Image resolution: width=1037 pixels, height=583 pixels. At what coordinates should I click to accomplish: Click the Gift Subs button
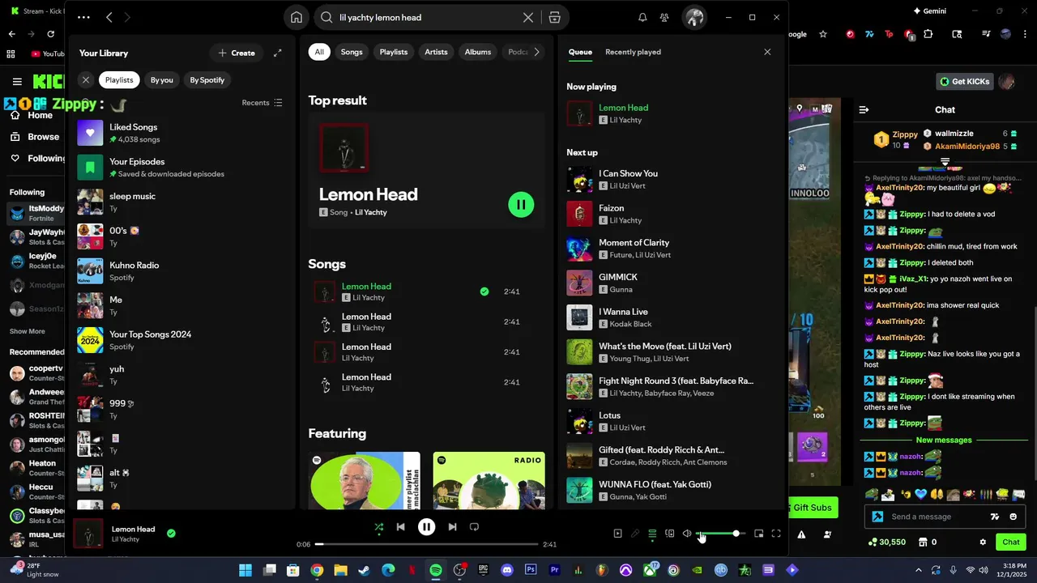[x=813, y=508]
